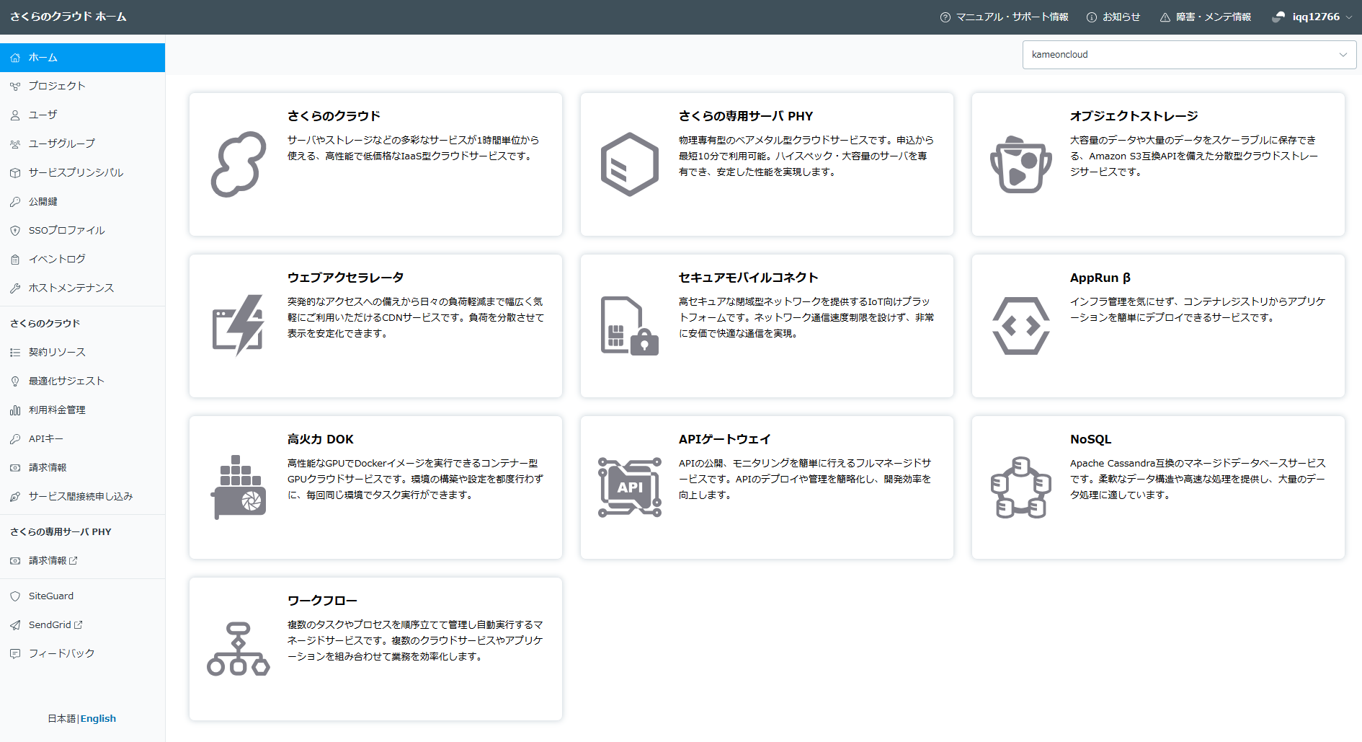Click the user avatar beside iqq12766
Image resolution: width=1362 pixels, height=742 pixels.
[x=1278, y=17]
